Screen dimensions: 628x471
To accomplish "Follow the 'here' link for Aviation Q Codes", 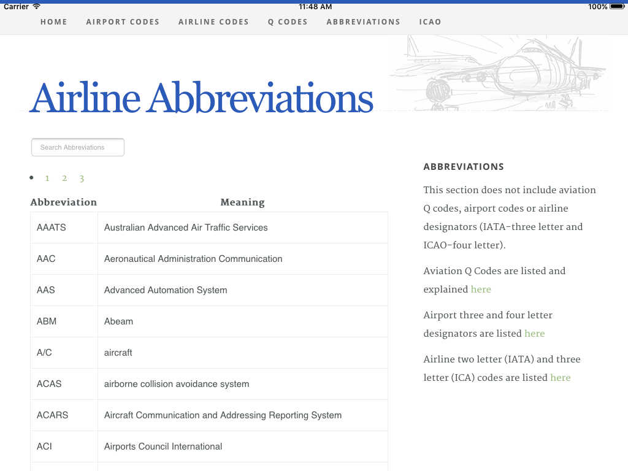I will click(481, 289).
